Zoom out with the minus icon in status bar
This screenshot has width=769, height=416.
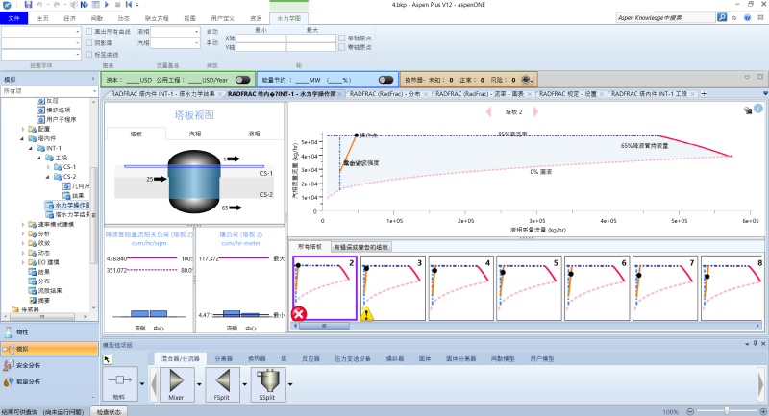pos(690,411)
